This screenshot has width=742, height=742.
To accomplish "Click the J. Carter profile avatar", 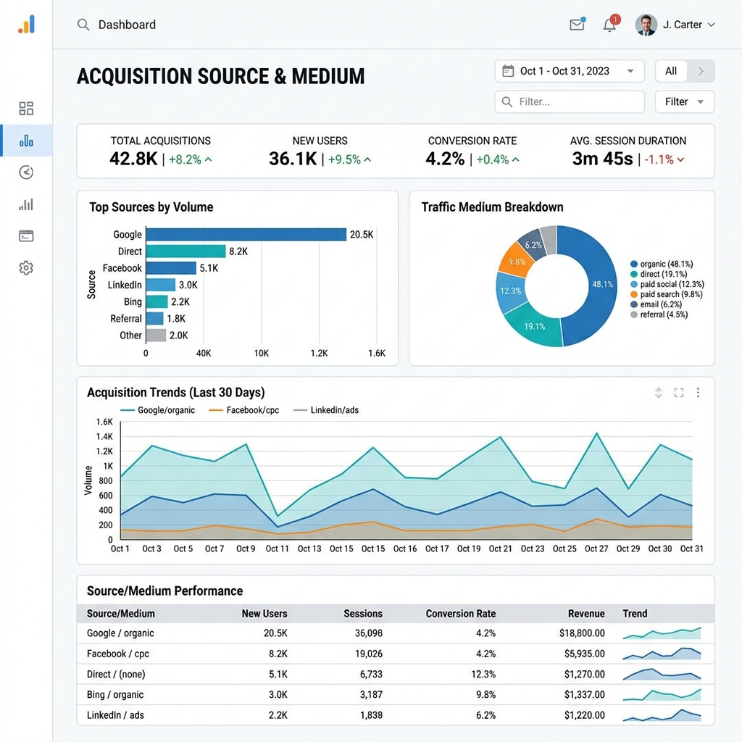I will pyautogui.click(x=646, y=25).
